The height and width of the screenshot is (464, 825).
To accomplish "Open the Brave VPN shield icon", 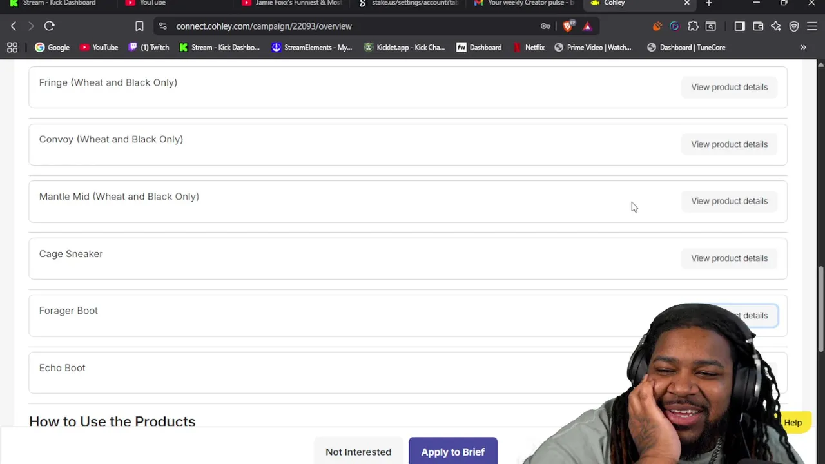I will 794,26.
